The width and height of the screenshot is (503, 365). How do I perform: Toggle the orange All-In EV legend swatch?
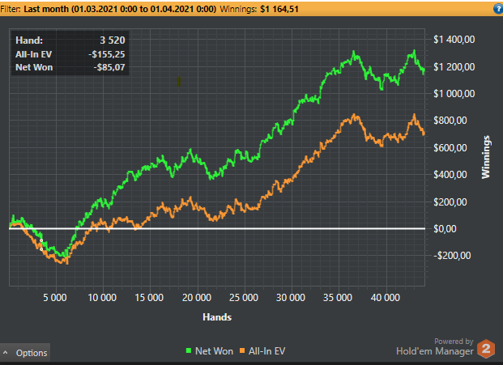coord(242,350)
